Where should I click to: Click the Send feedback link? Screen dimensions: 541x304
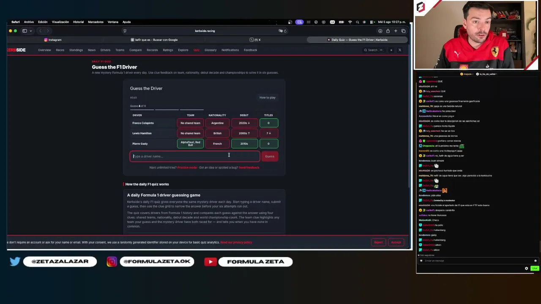click(249, 168)
